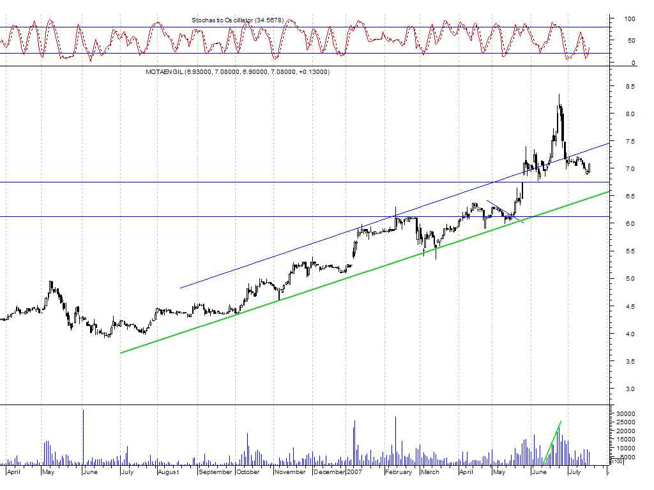Viewport: 654px width, 490px height.
Task: Click the 2007 year axis label
Action: 354,472
